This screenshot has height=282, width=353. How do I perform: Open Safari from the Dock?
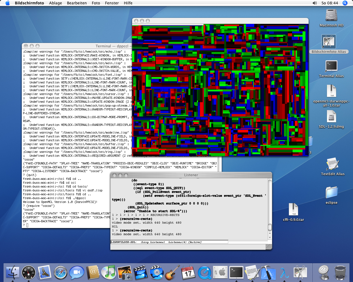60,273
